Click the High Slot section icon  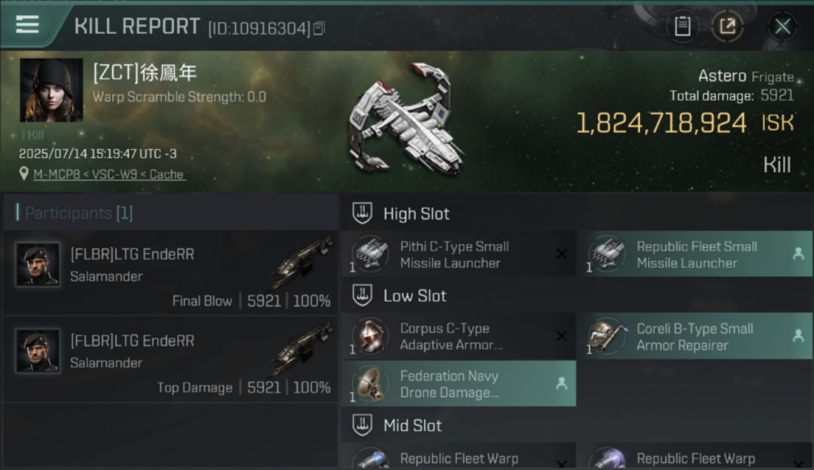[363, 213]
